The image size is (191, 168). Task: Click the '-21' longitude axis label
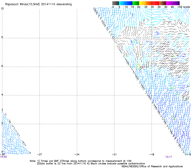[114, 154]
